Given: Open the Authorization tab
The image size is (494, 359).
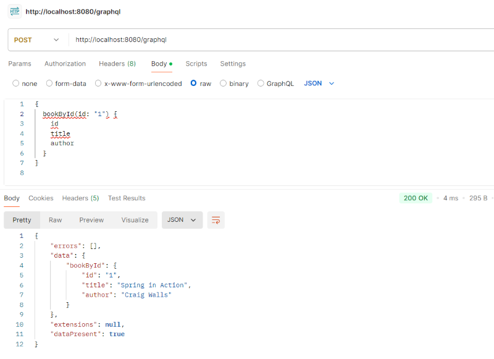Looking at the screenshot, I should [65, 64].
